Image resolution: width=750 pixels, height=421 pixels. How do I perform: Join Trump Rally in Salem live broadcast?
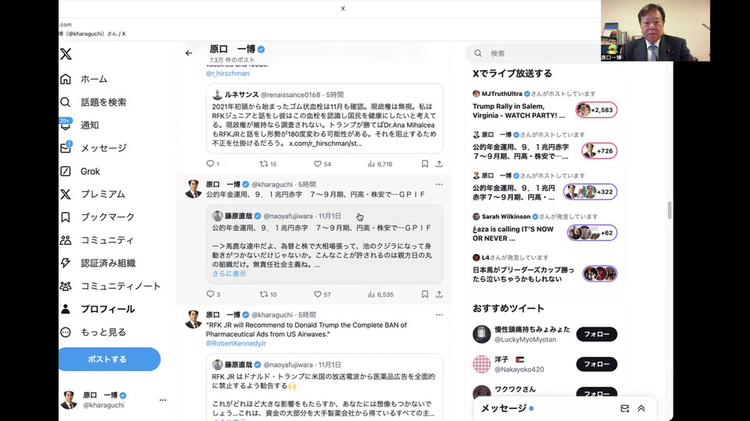click(519, 111)
